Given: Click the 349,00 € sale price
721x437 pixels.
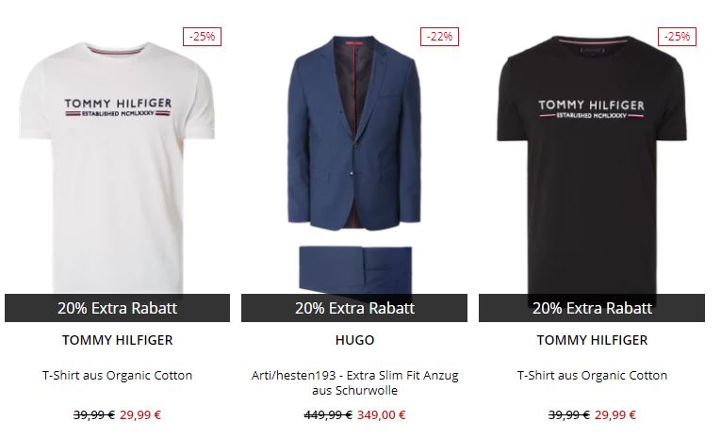Looking at the screenshot, I should (381, 415).
